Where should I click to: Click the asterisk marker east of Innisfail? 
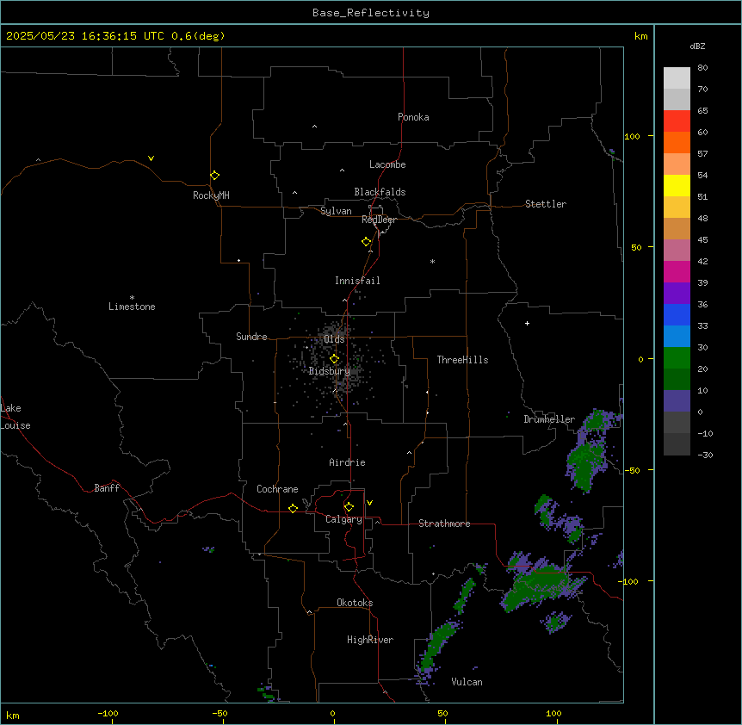[x=432, y=261]
